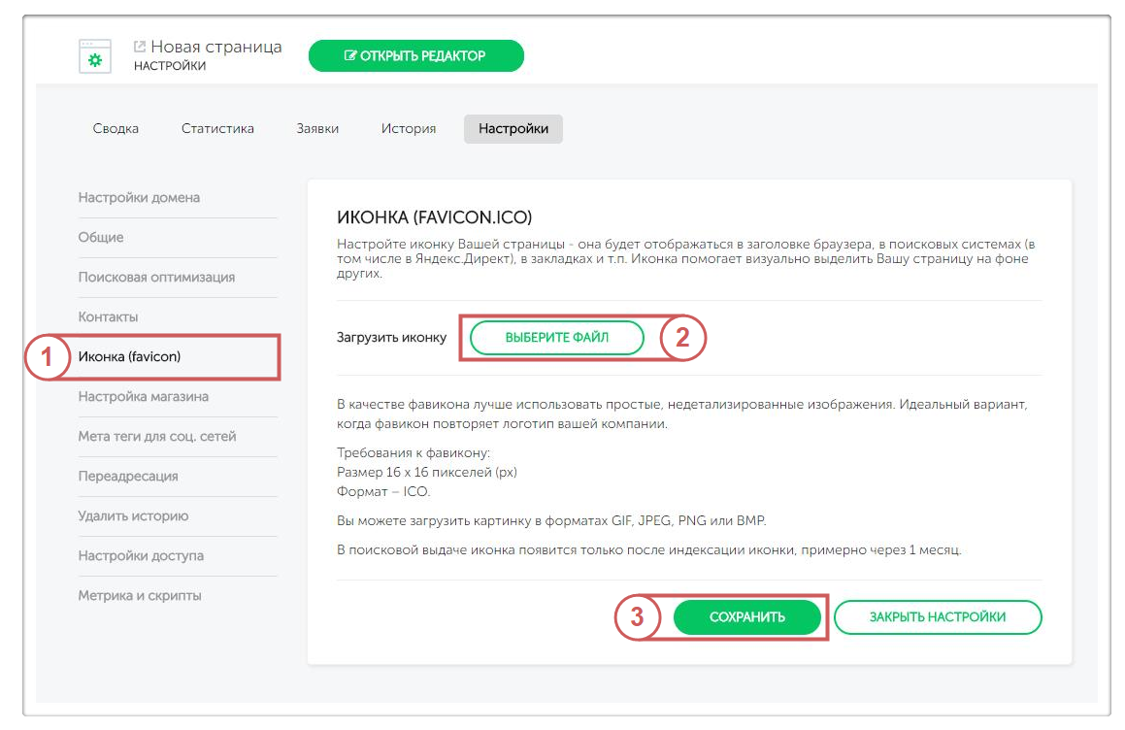Click the Открыть редактор button
1125x730 pixels.
pos(415,56)
